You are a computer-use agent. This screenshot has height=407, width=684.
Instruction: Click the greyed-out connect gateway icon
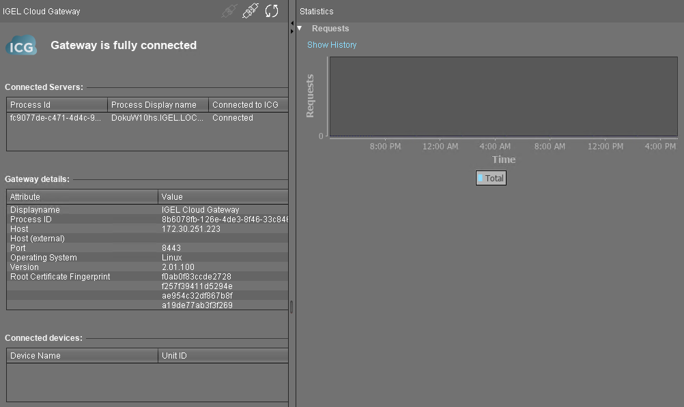pos(229,11)
